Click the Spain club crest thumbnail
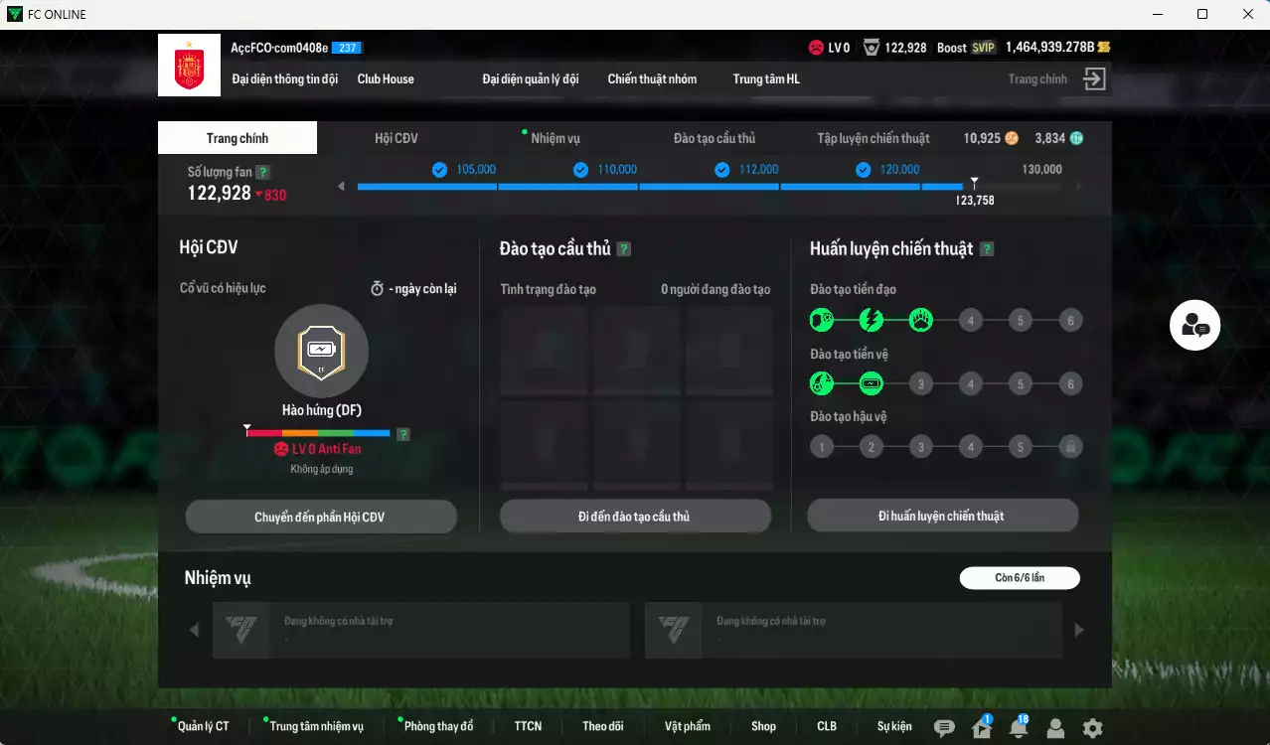 click(x=189, y=66)
